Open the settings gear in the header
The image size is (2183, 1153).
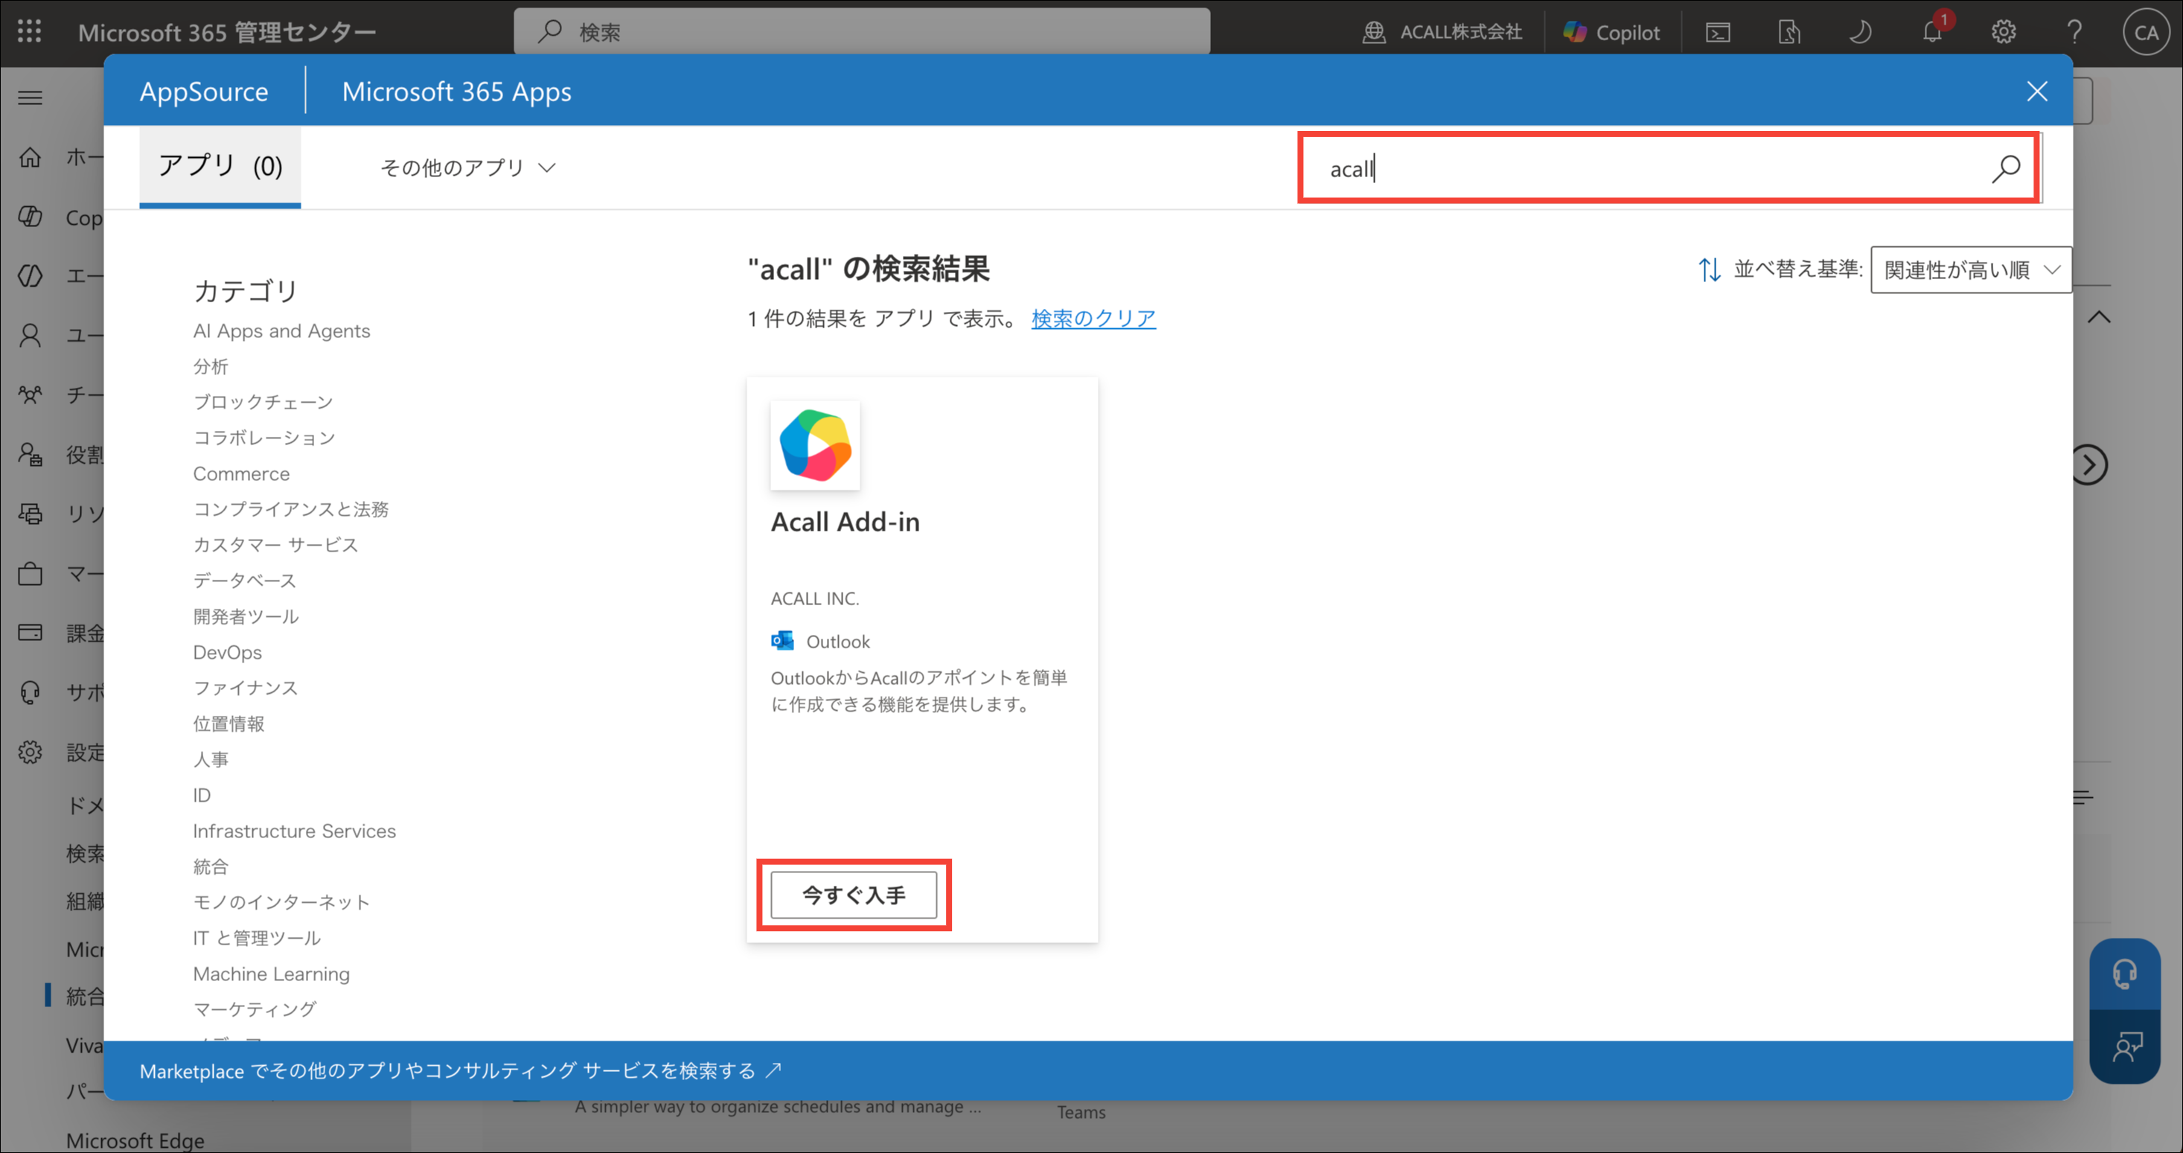click(2004, 32)
